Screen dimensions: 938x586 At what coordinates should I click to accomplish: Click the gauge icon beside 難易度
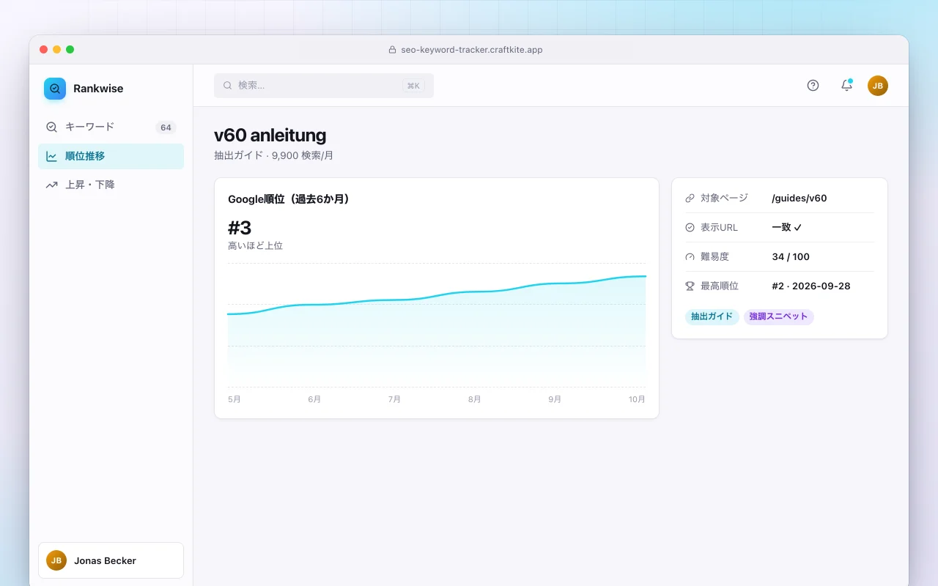point(690,256)
